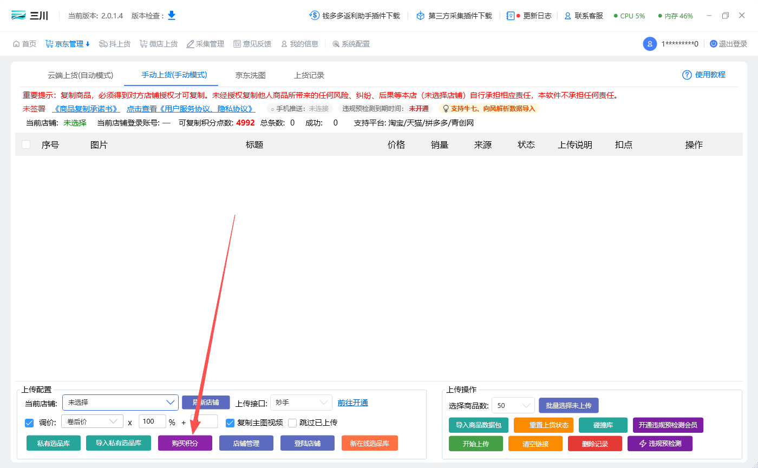Open 更新日志 changelog icon
Image resolution: width=758 pixels, height=468 pixels.
[511, 16]
